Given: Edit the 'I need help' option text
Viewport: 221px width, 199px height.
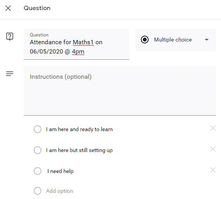Looking at the screenshot, I should coord(60,171).
